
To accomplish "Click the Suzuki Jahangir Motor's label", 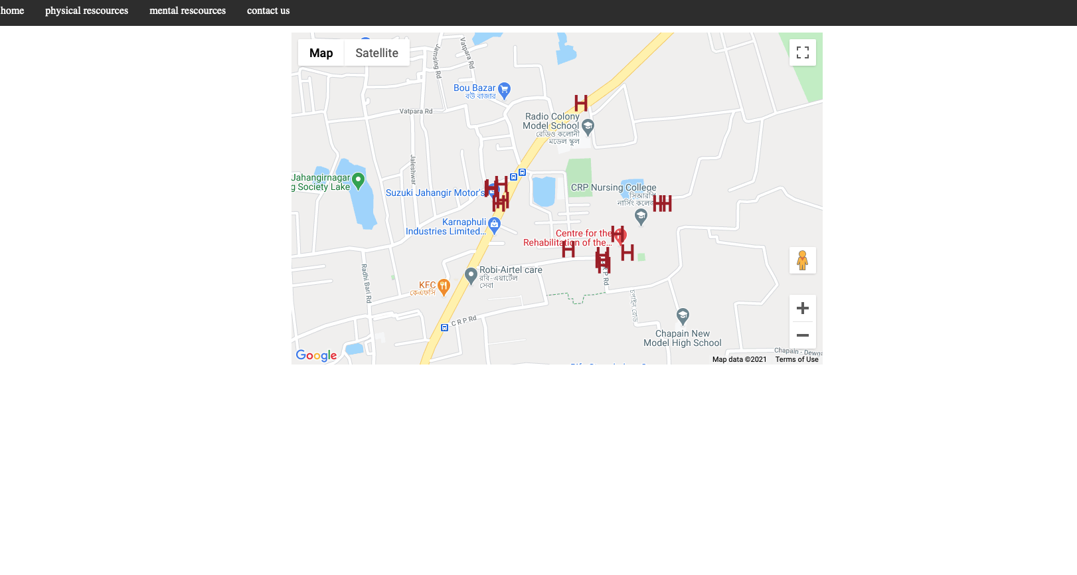I will pos(435,193).
